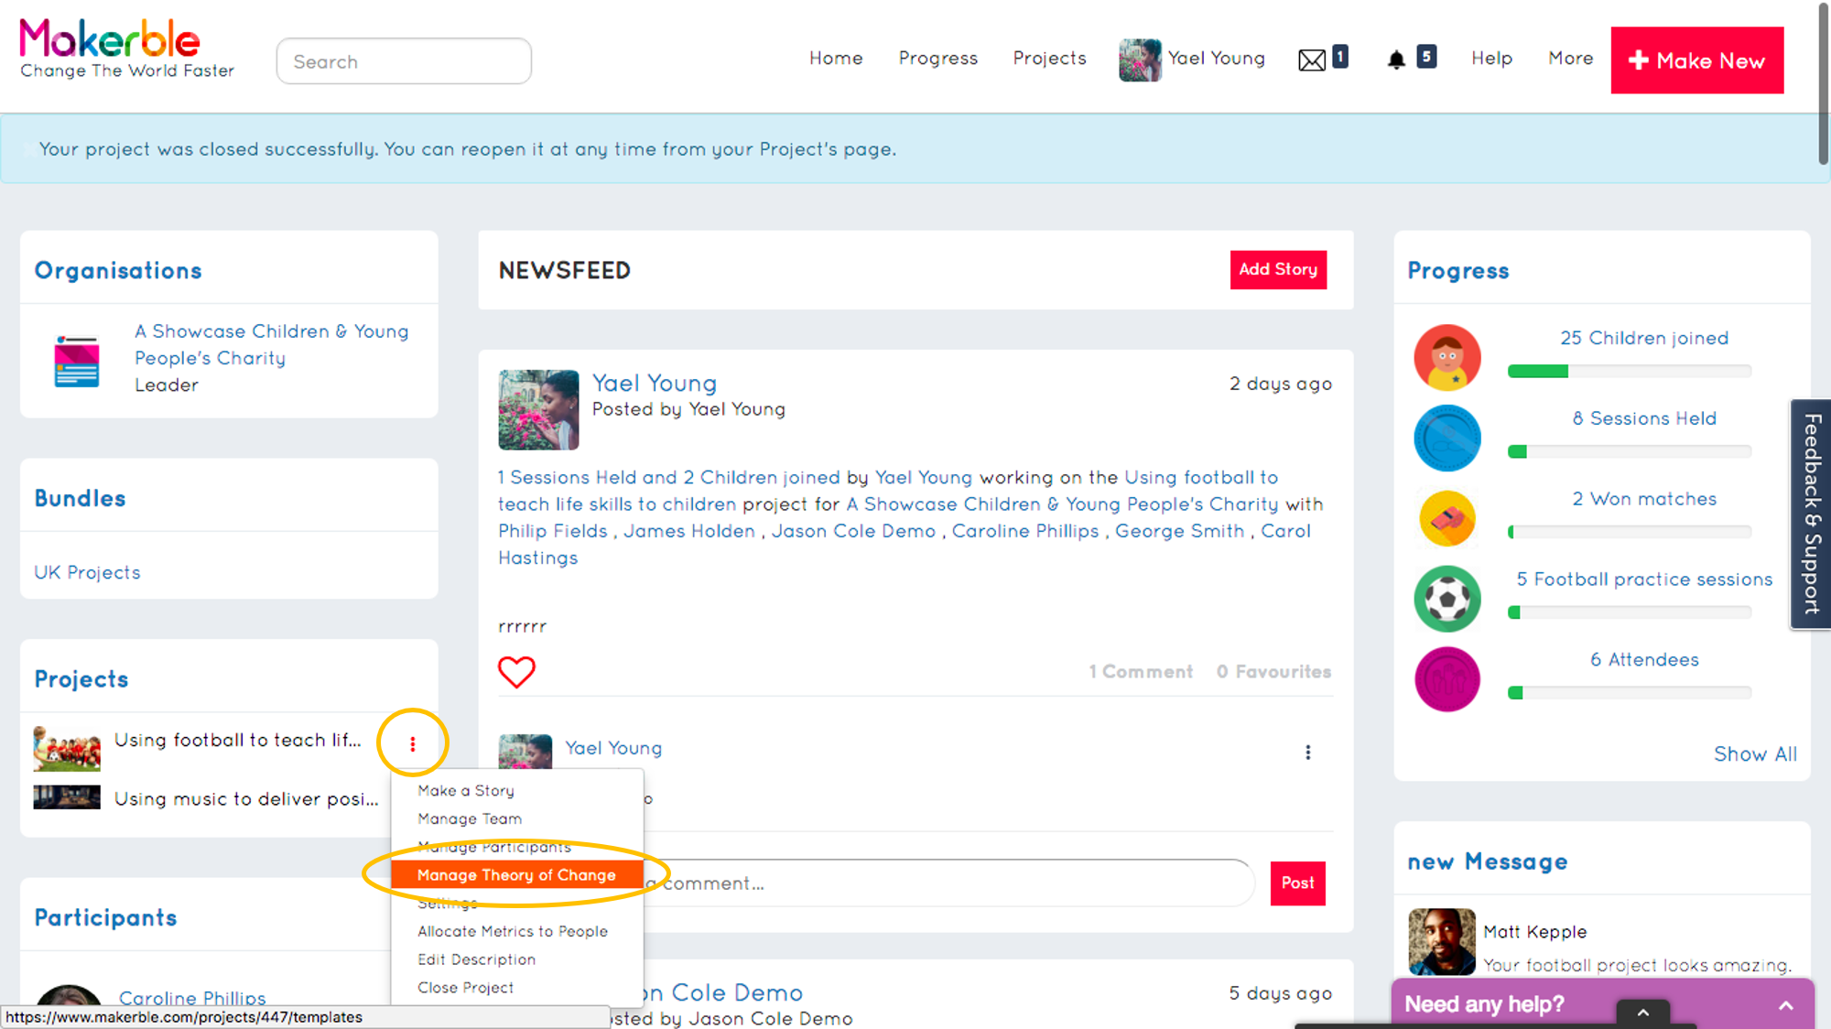This screenshot has width=1831, height=1029.
Task: Click the heart favourite icon on the story
Action: pos(516,672)
